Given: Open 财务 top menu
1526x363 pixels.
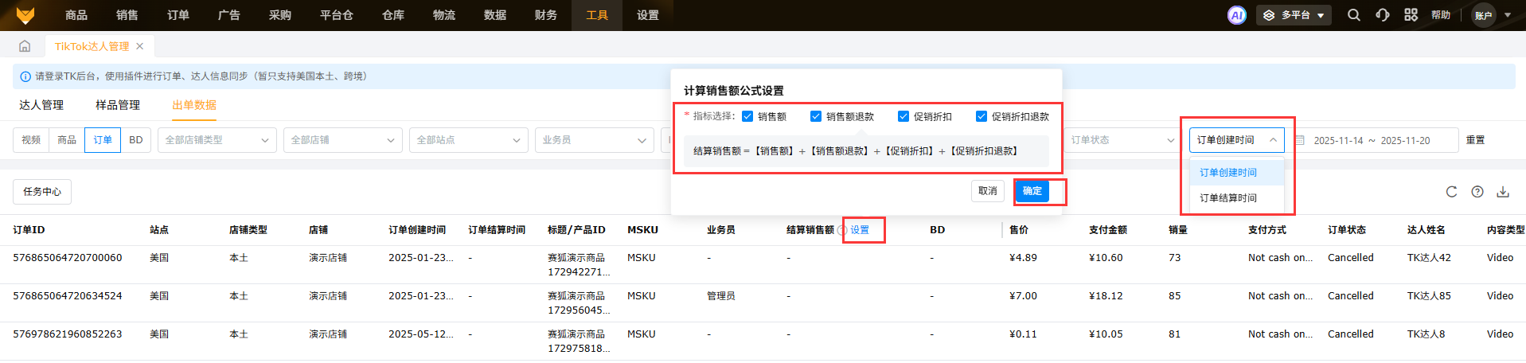Looking at the screenshot, I should 546,15.
